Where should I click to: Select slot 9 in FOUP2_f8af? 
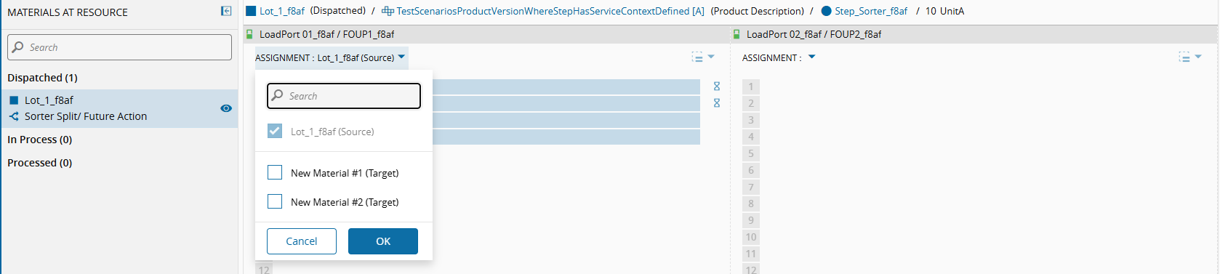[x=751, y=220]
